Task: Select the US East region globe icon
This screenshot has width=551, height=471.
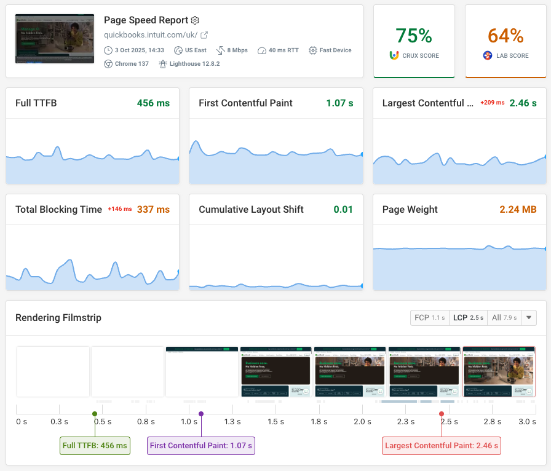Action: click(x=178, y=50)
